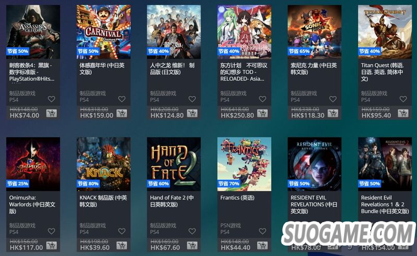Open the Titan Quest title link
The image size is (417, 256).
tap(382, 72)
